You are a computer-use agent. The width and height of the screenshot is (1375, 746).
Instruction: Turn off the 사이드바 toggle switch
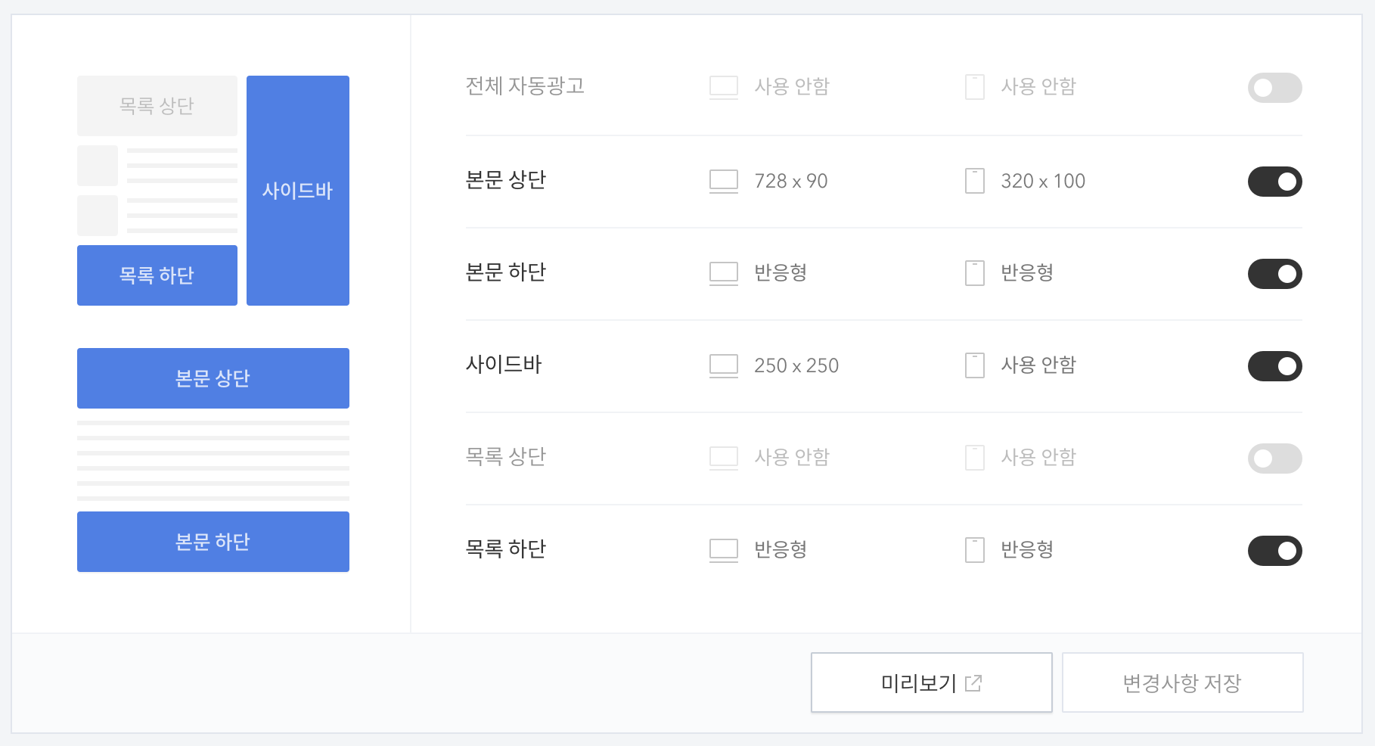click(1274, 366)
